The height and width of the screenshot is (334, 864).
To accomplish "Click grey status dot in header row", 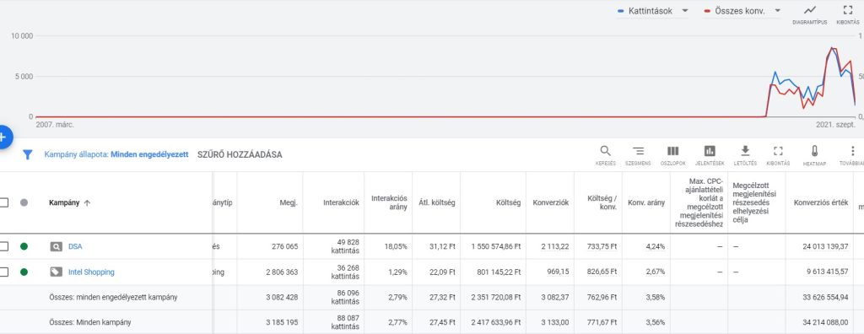I will pos(24,202).
